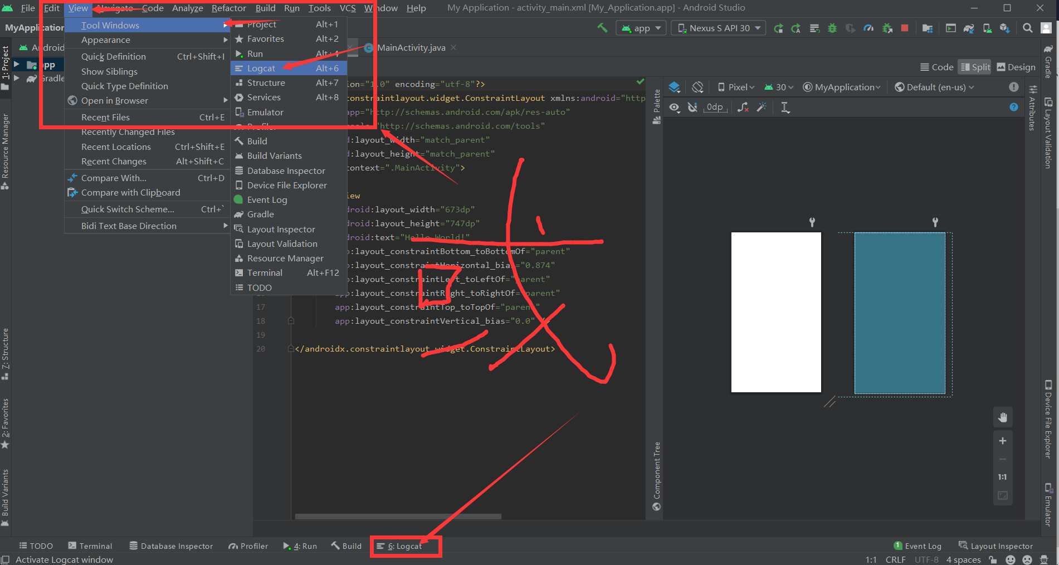Open the Refactor menu
Screen dimensions: 1059x565
pyautogui.click(x=228, y=8)
